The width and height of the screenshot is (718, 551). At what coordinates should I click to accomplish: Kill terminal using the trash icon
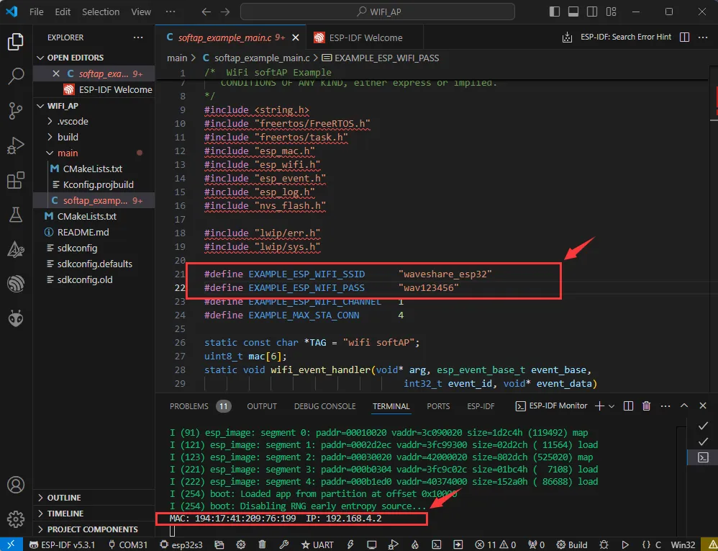click(x=646, y=406)
